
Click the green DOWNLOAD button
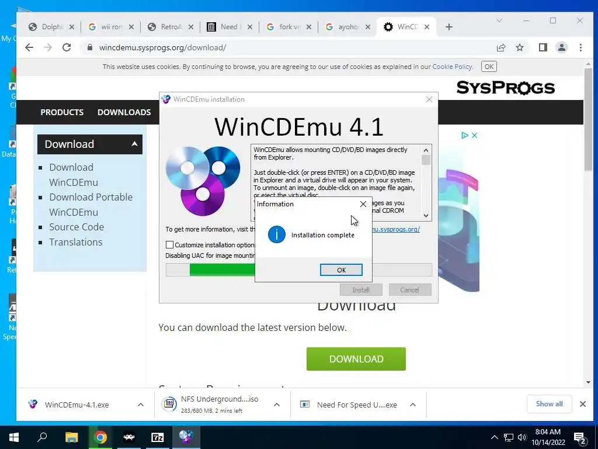pyautogui.click(x=356, y=359)
